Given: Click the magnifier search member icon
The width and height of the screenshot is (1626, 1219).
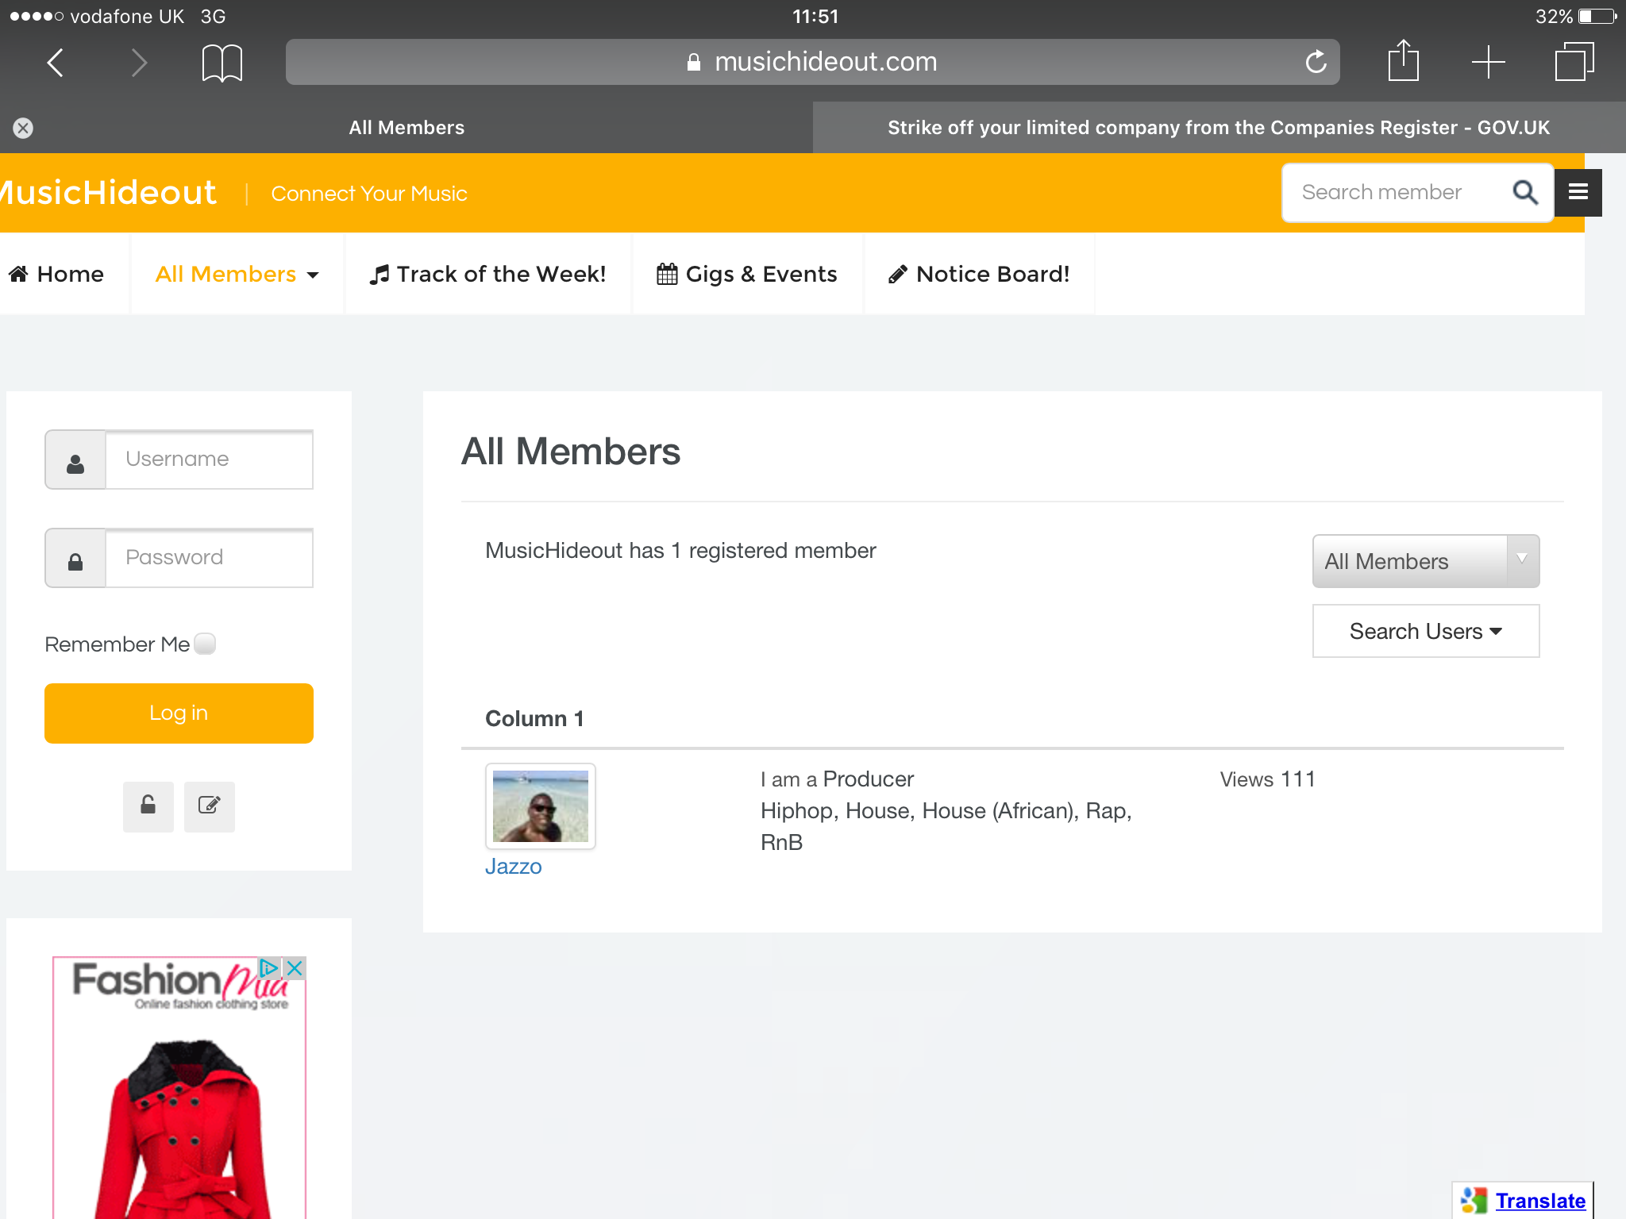Looking at the screenshot, I should pyautogui.click(x=1524, y=192).
